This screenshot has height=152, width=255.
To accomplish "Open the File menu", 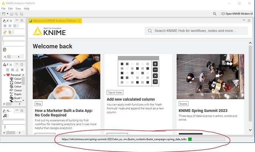I will pyautogui.click(x=3, y=8).
